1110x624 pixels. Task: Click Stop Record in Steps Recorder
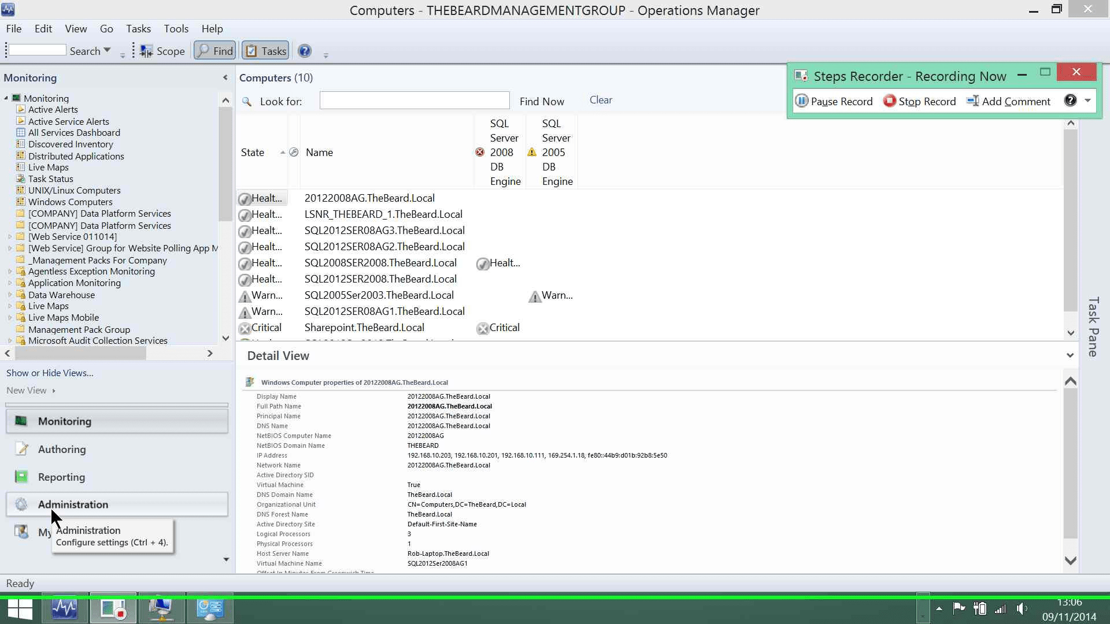coord(920,101)
